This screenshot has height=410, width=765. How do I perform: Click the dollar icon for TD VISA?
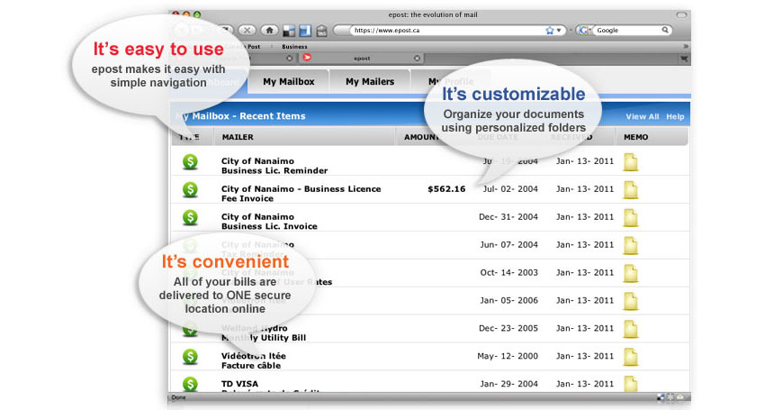190,384
